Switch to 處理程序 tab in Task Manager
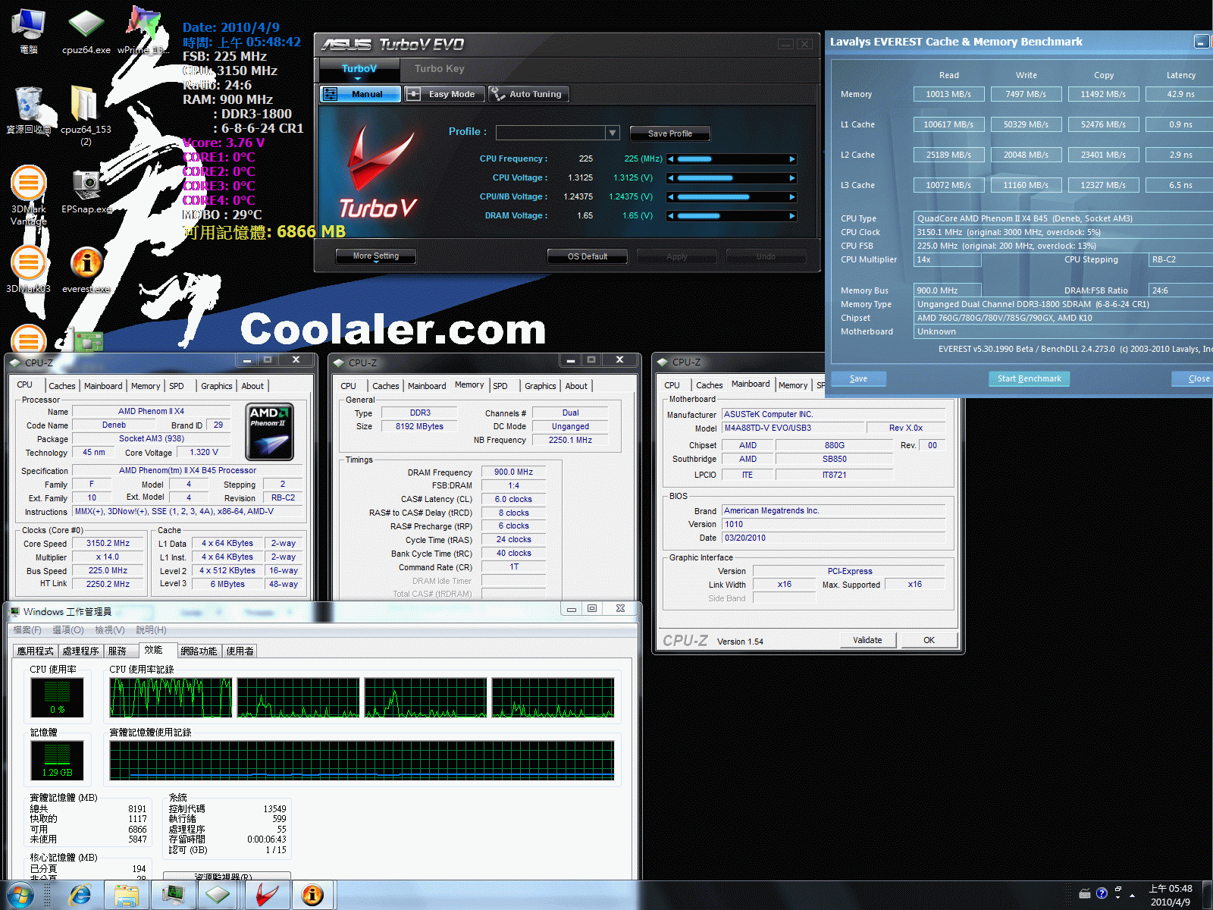Viewport: 1213px width, 910px height. (x=80, y=651)
